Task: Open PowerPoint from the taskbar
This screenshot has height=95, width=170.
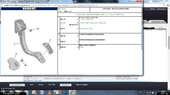Action: coord(34,92)
